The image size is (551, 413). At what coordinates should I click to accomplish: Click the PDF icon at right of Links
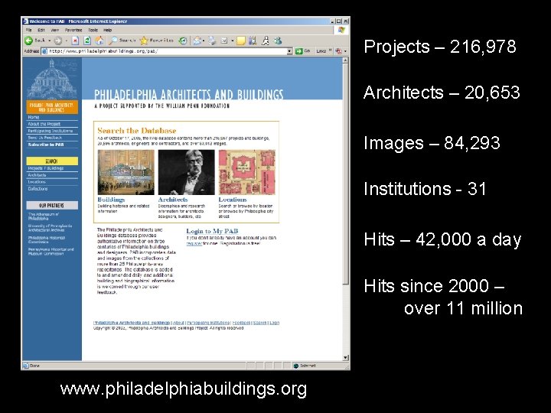click(338, 51)
